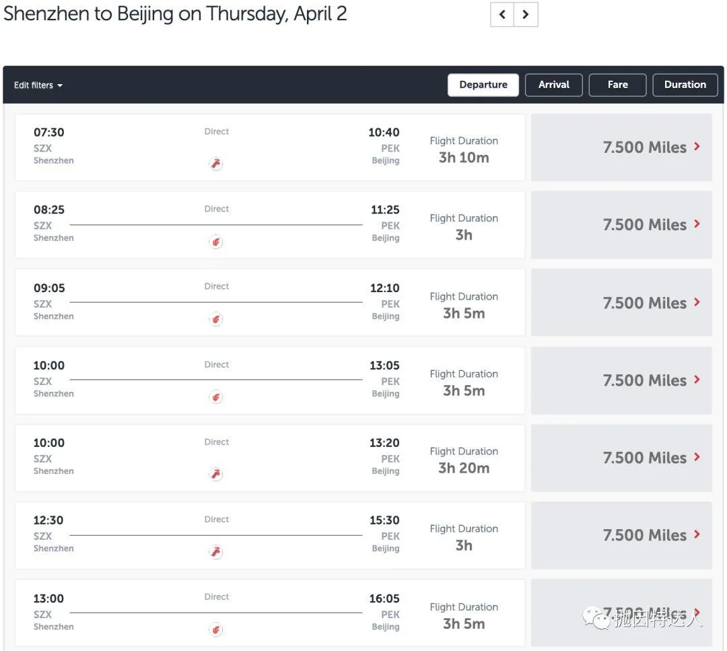Screen dimensions: 727x651
Task: Go to next day with right arrow
Action: [526, 15]
